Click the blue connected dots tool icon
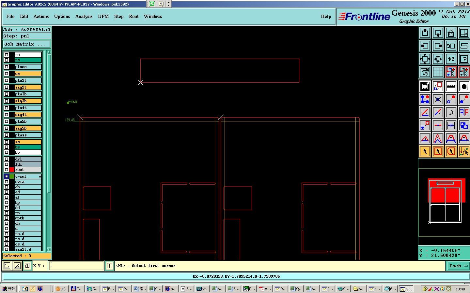 click(425, 99)
